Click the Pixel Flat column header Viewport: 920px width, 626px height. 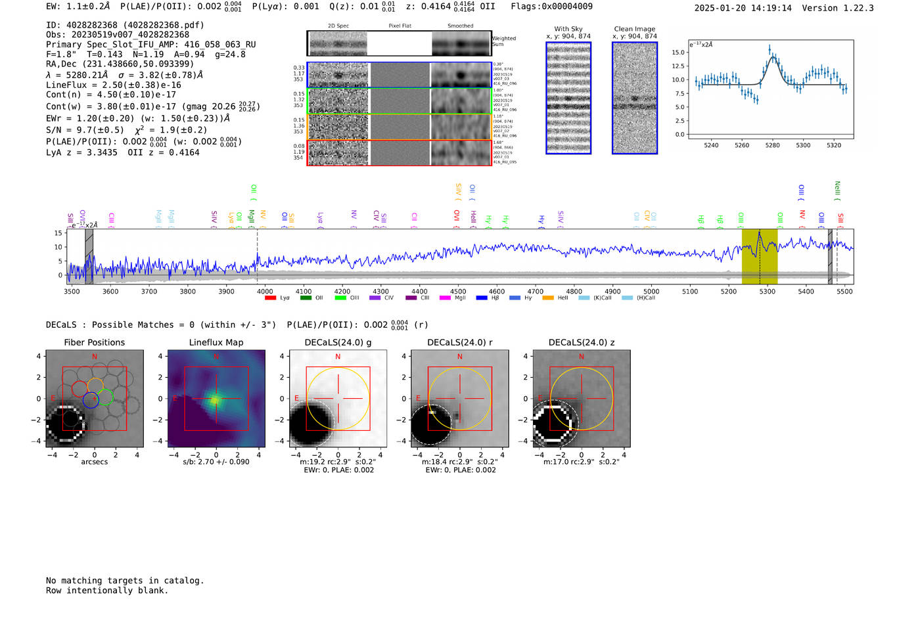tap(400, 26)
